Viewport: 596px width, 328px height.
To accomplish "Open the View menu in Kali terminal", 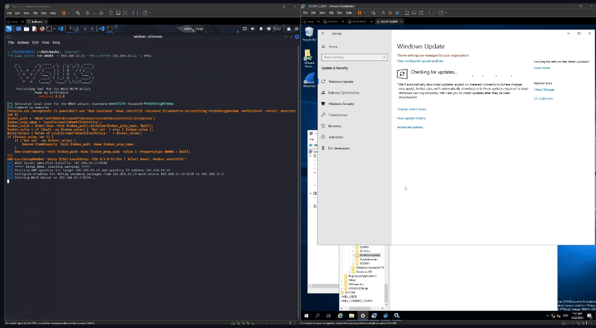I will [x=46, y=43].
